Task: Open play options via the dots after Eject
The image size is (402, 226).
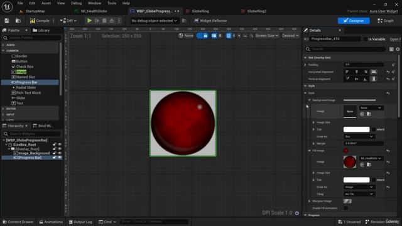Action: click(119, 21)
